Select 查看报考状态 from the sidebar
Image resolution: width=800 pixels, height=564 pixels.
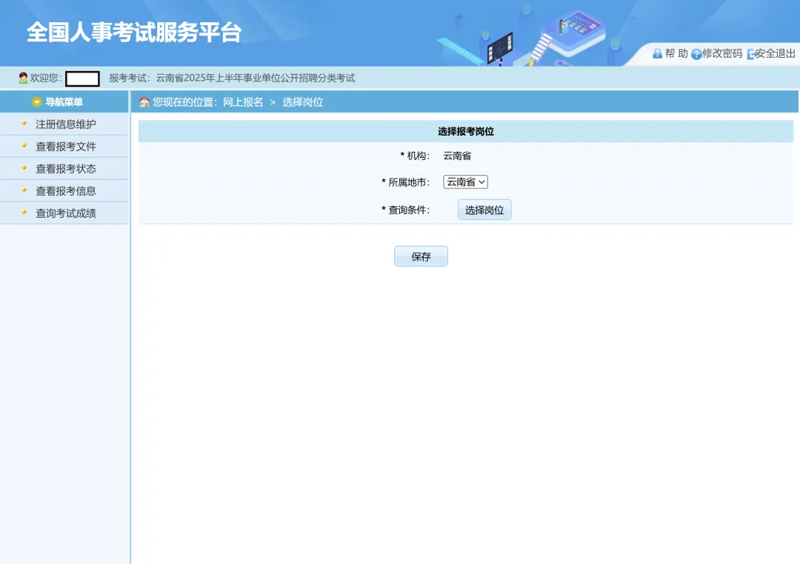66,169
